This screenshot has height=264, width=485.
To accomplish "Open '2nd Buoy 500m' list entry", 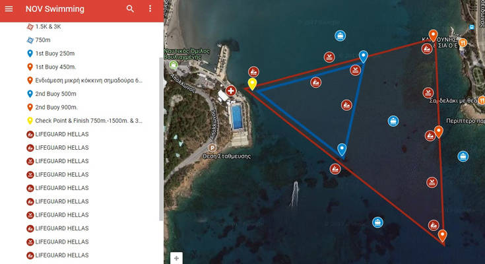I will point(55,94).
